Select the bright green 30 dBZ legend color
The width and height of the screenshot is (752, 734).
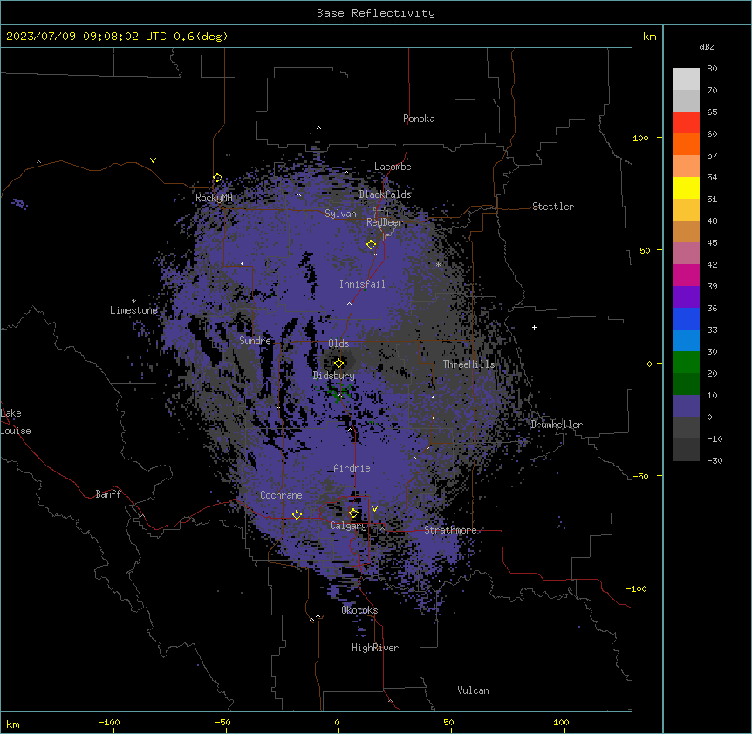686,363
